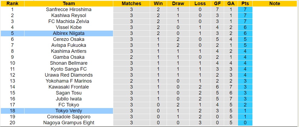Select the Draw column header
Image resolution: width=299 pixels, height=127 pixels.
click(178, 4)
